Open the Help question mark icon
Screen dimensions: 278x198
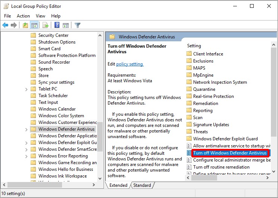point(57,25)
